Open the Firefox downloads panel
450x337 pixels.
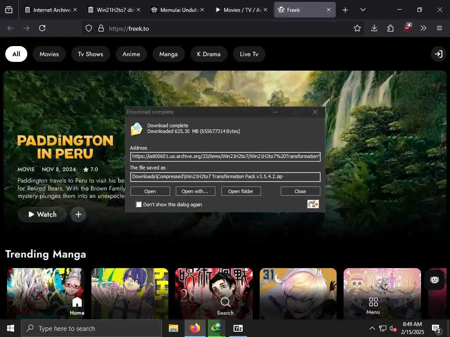(374, 28)
